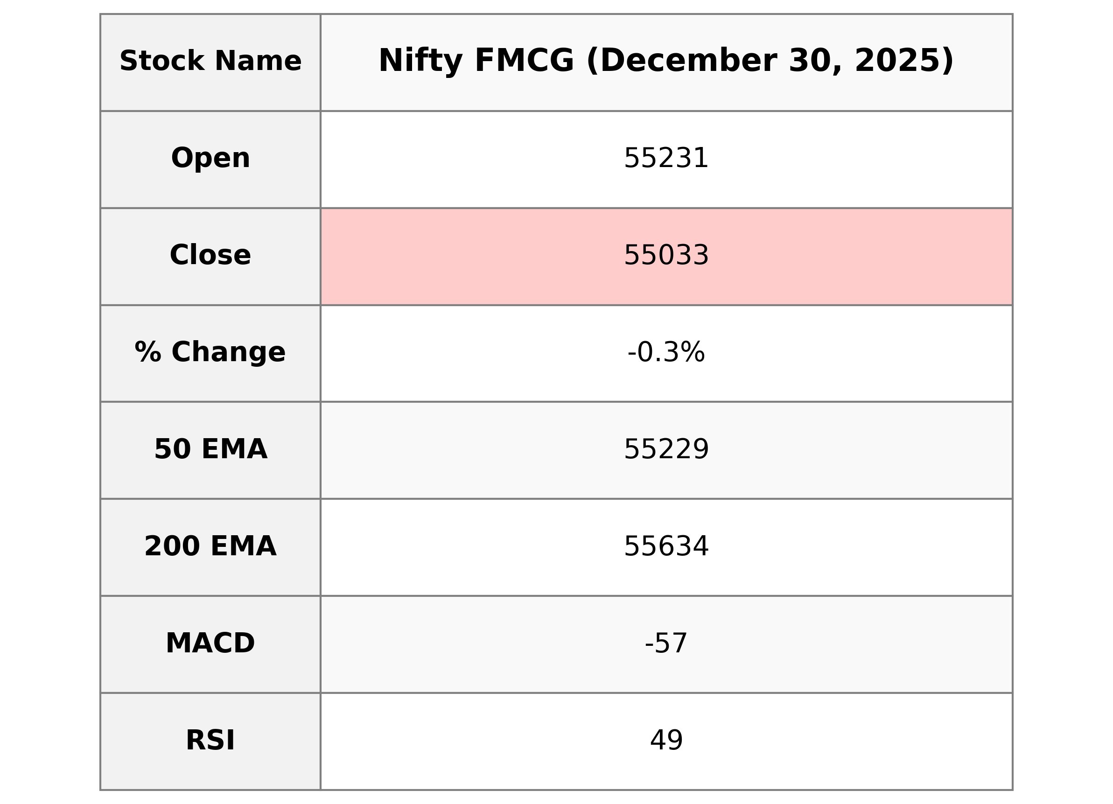Click the word Nifty in the title

click(x=420, y=61)
